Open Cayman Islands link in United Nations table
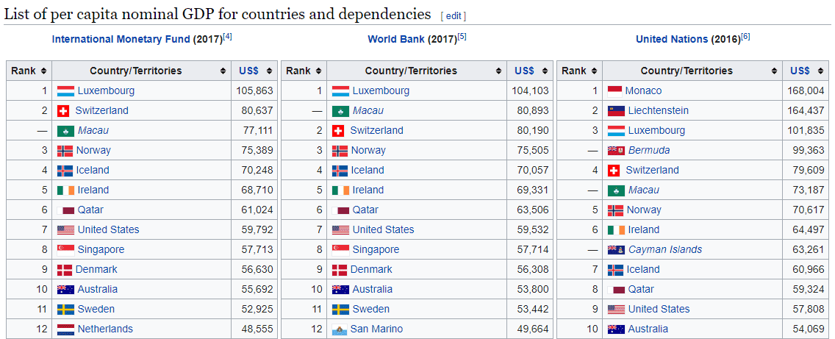Image resolution: width=835 pixels, height=339 pixels. click(665, 250)
